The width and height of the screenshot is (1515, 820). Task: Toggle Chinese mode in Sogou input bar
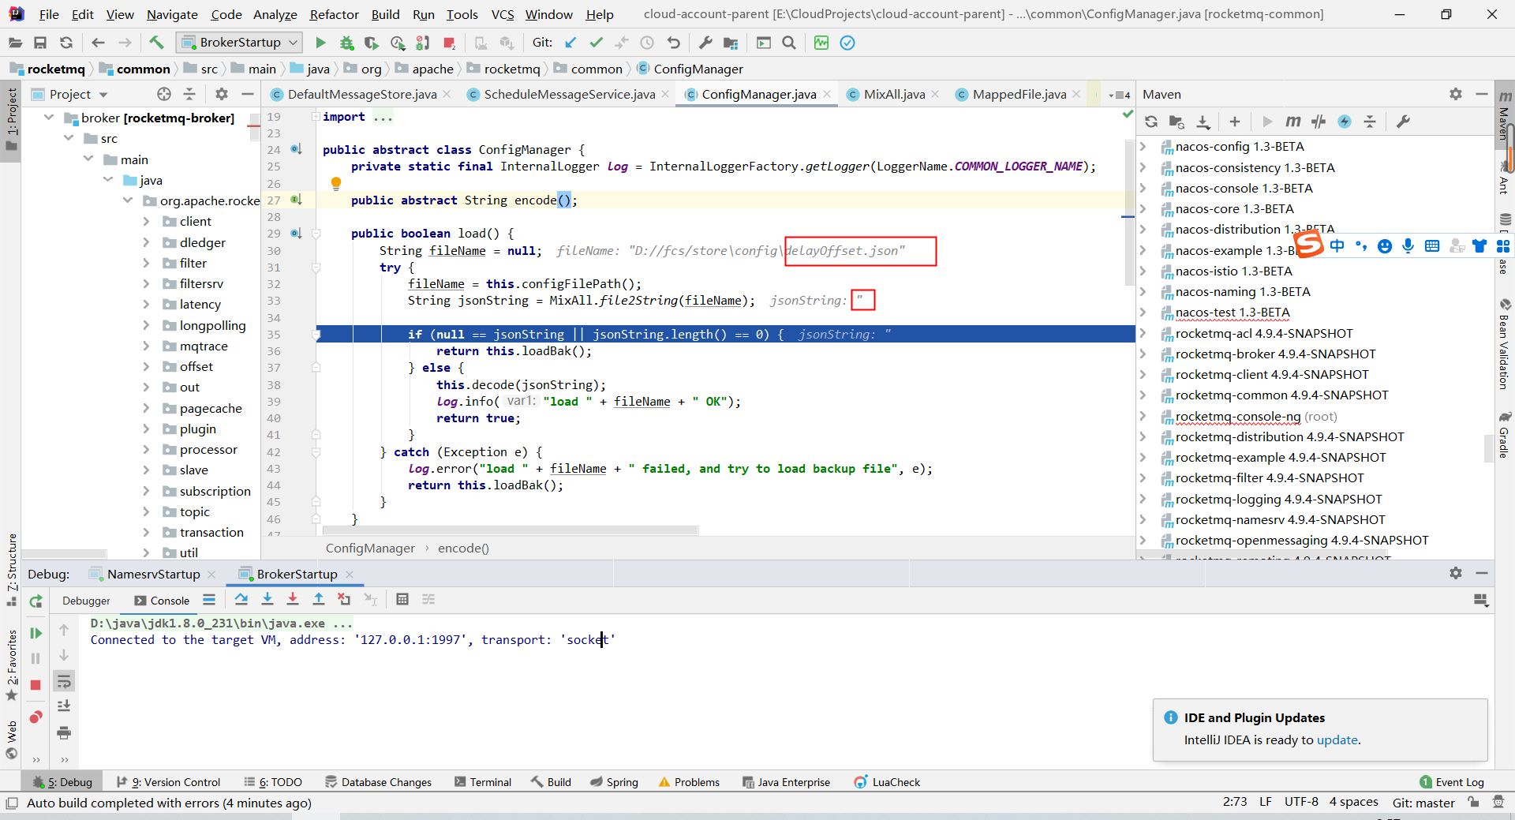point(1337,246)
